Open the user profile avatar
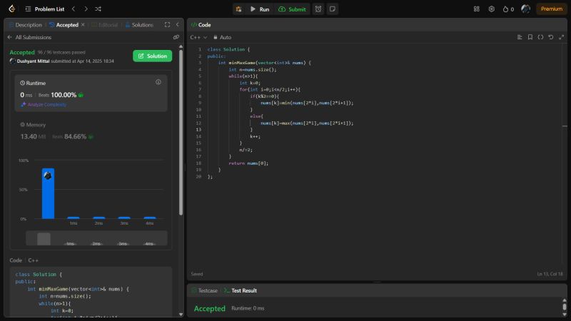Screen dimensions: 571x321 tap(525, 9)
